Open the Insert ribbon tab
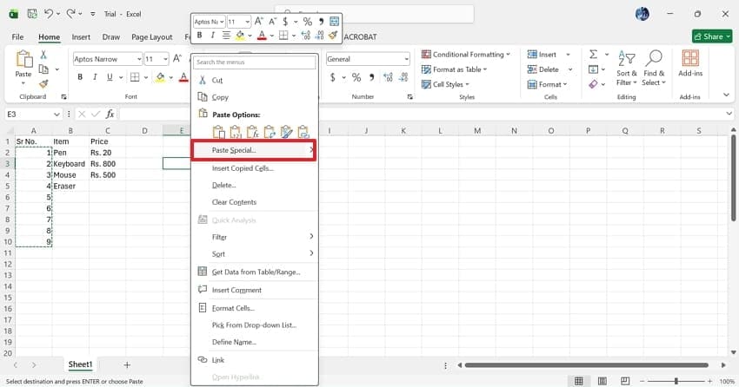Image resolution: width=739 pixels, height=387 pixels. pos(81,36)
